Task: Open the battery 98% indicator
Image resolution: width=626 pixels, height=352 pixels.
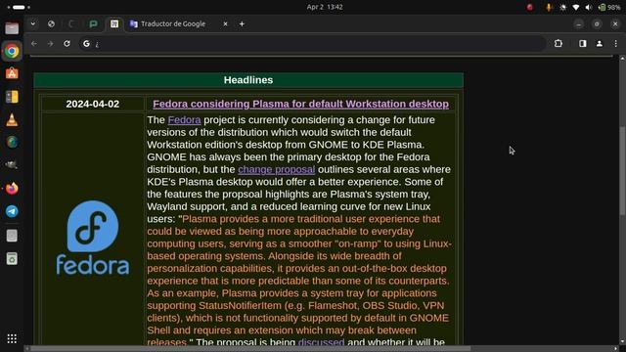Action: [x=609, y=7]
